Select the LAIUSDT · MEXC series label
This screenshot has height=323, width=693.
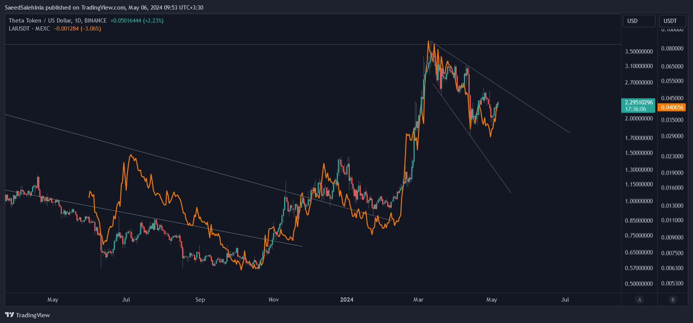[29, 29]
